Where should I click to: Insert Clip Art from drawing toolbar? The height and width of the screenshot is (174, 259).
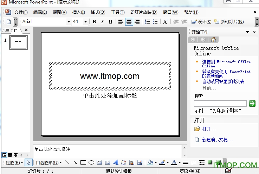(132, 163)
